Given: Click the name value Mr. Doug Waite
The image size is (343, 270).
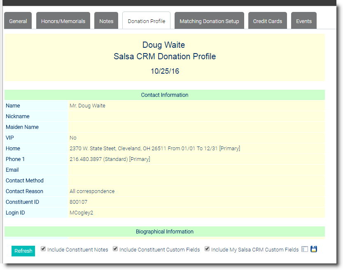Looking at the screenshot, I should pos(87,106).
